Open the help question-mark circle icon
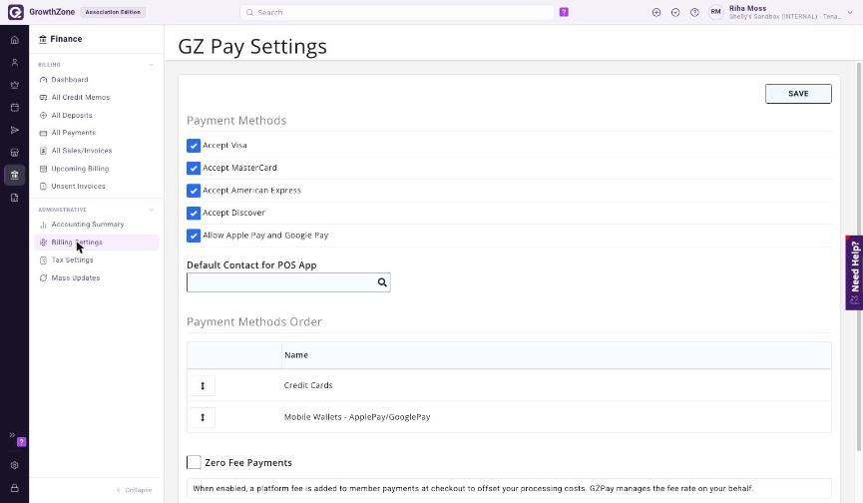Viewport: 863px width, 503px height. point(694,12)
